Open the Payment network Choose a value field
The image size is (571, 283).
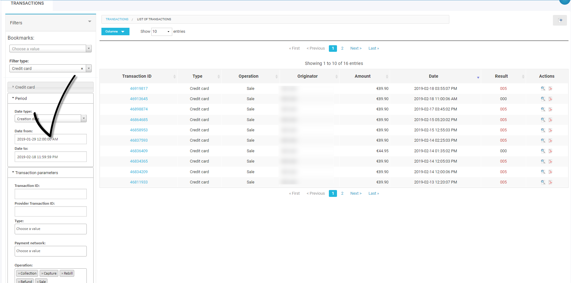pos(51,251)
